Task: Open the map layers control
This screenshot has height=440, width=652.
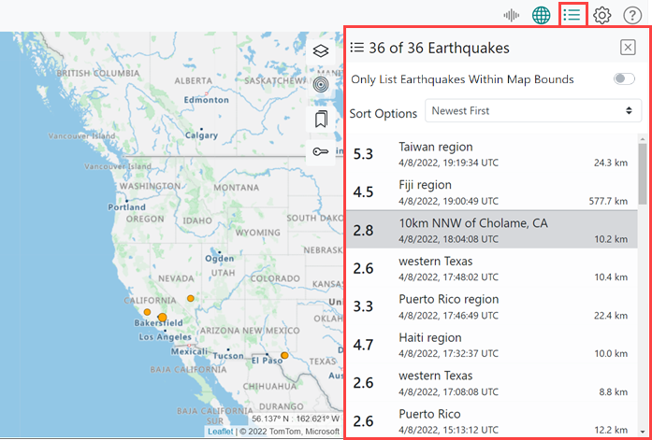Action: click(x=321, y=51)
